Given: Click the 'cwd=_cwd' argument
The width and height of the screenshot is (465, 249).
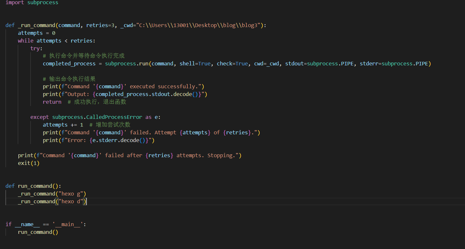Looking at the screenshot, I should click(x=266, y=63).
